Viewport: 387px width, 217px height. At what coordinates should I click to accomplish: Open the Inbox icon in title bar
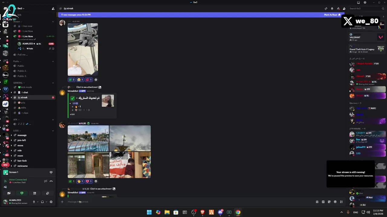[359, 2]
